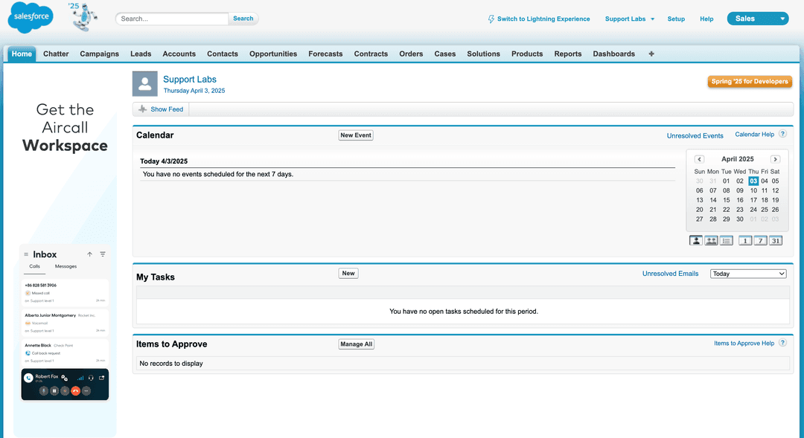Toggle Show Feed on the Support Labs page
Screen dimensions: 804x438
pyautogui.click(x=160, y=109)
